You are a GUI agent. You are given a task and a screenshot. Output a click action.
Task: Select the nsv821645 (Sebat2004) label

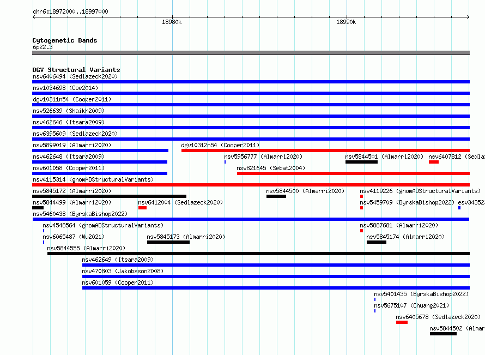pyautogui.click(x=271, y=168)
